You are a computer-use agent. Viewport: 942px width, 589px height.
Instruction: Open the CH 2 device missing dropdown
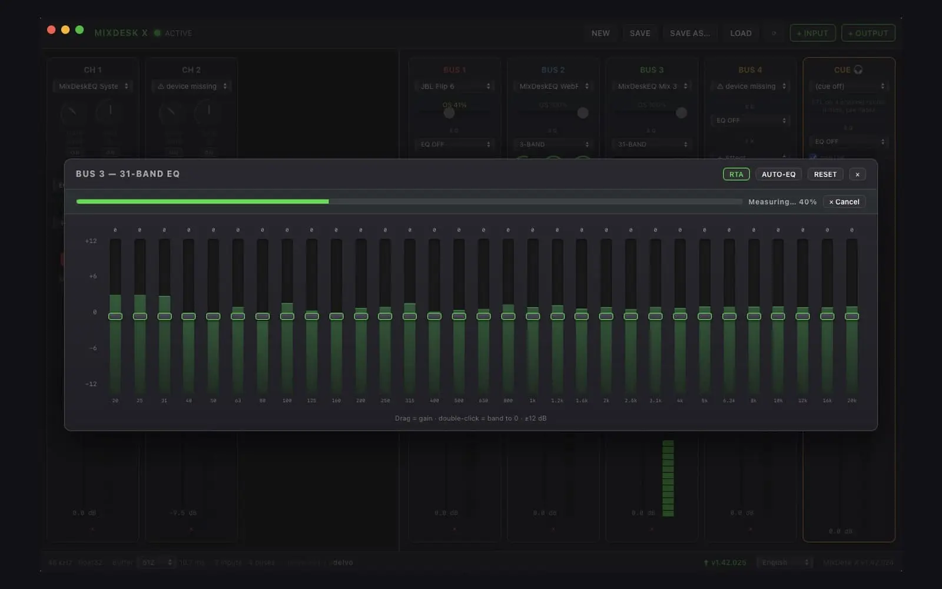(x=191, y=86)
